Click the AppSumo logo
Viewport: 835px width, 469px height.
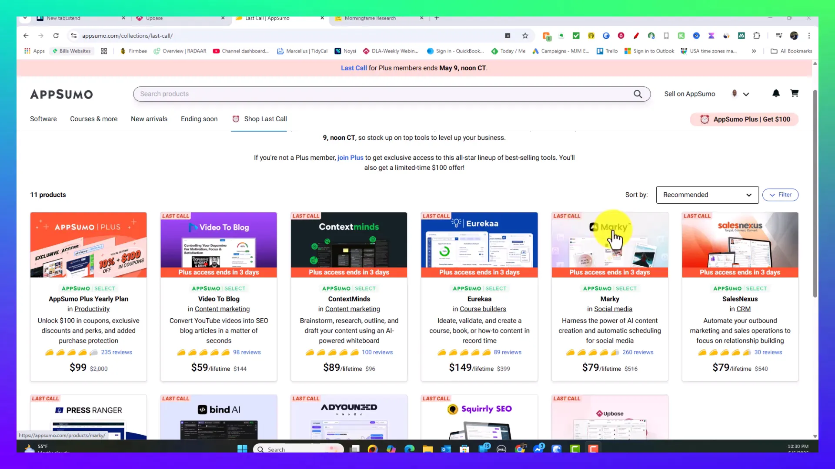(61, 94)
